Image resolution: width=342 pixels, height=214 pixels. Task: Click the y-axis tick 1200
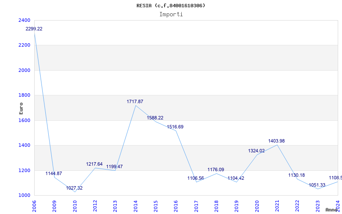(x=25, y=170)
